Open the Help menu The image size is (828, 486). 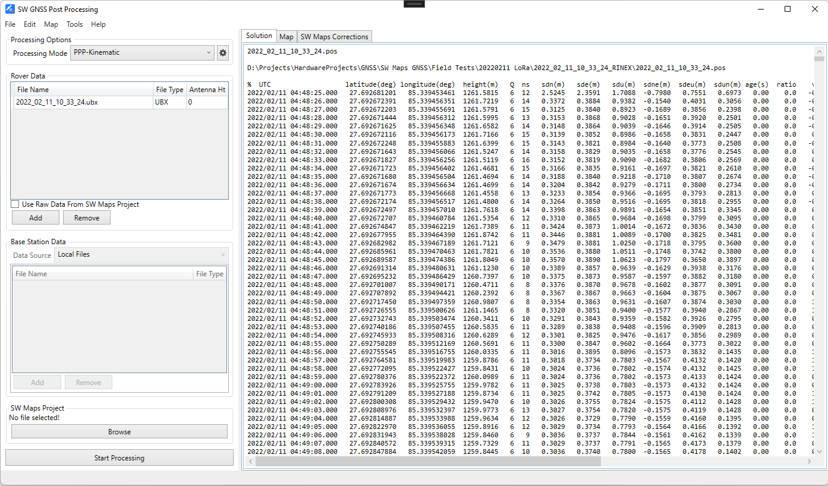[x=98, y=24]
